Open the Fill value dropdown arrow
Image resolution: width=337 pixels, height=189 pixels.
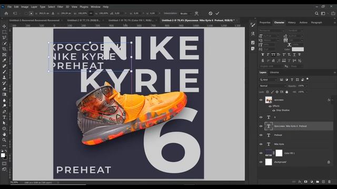click(306, 92)
